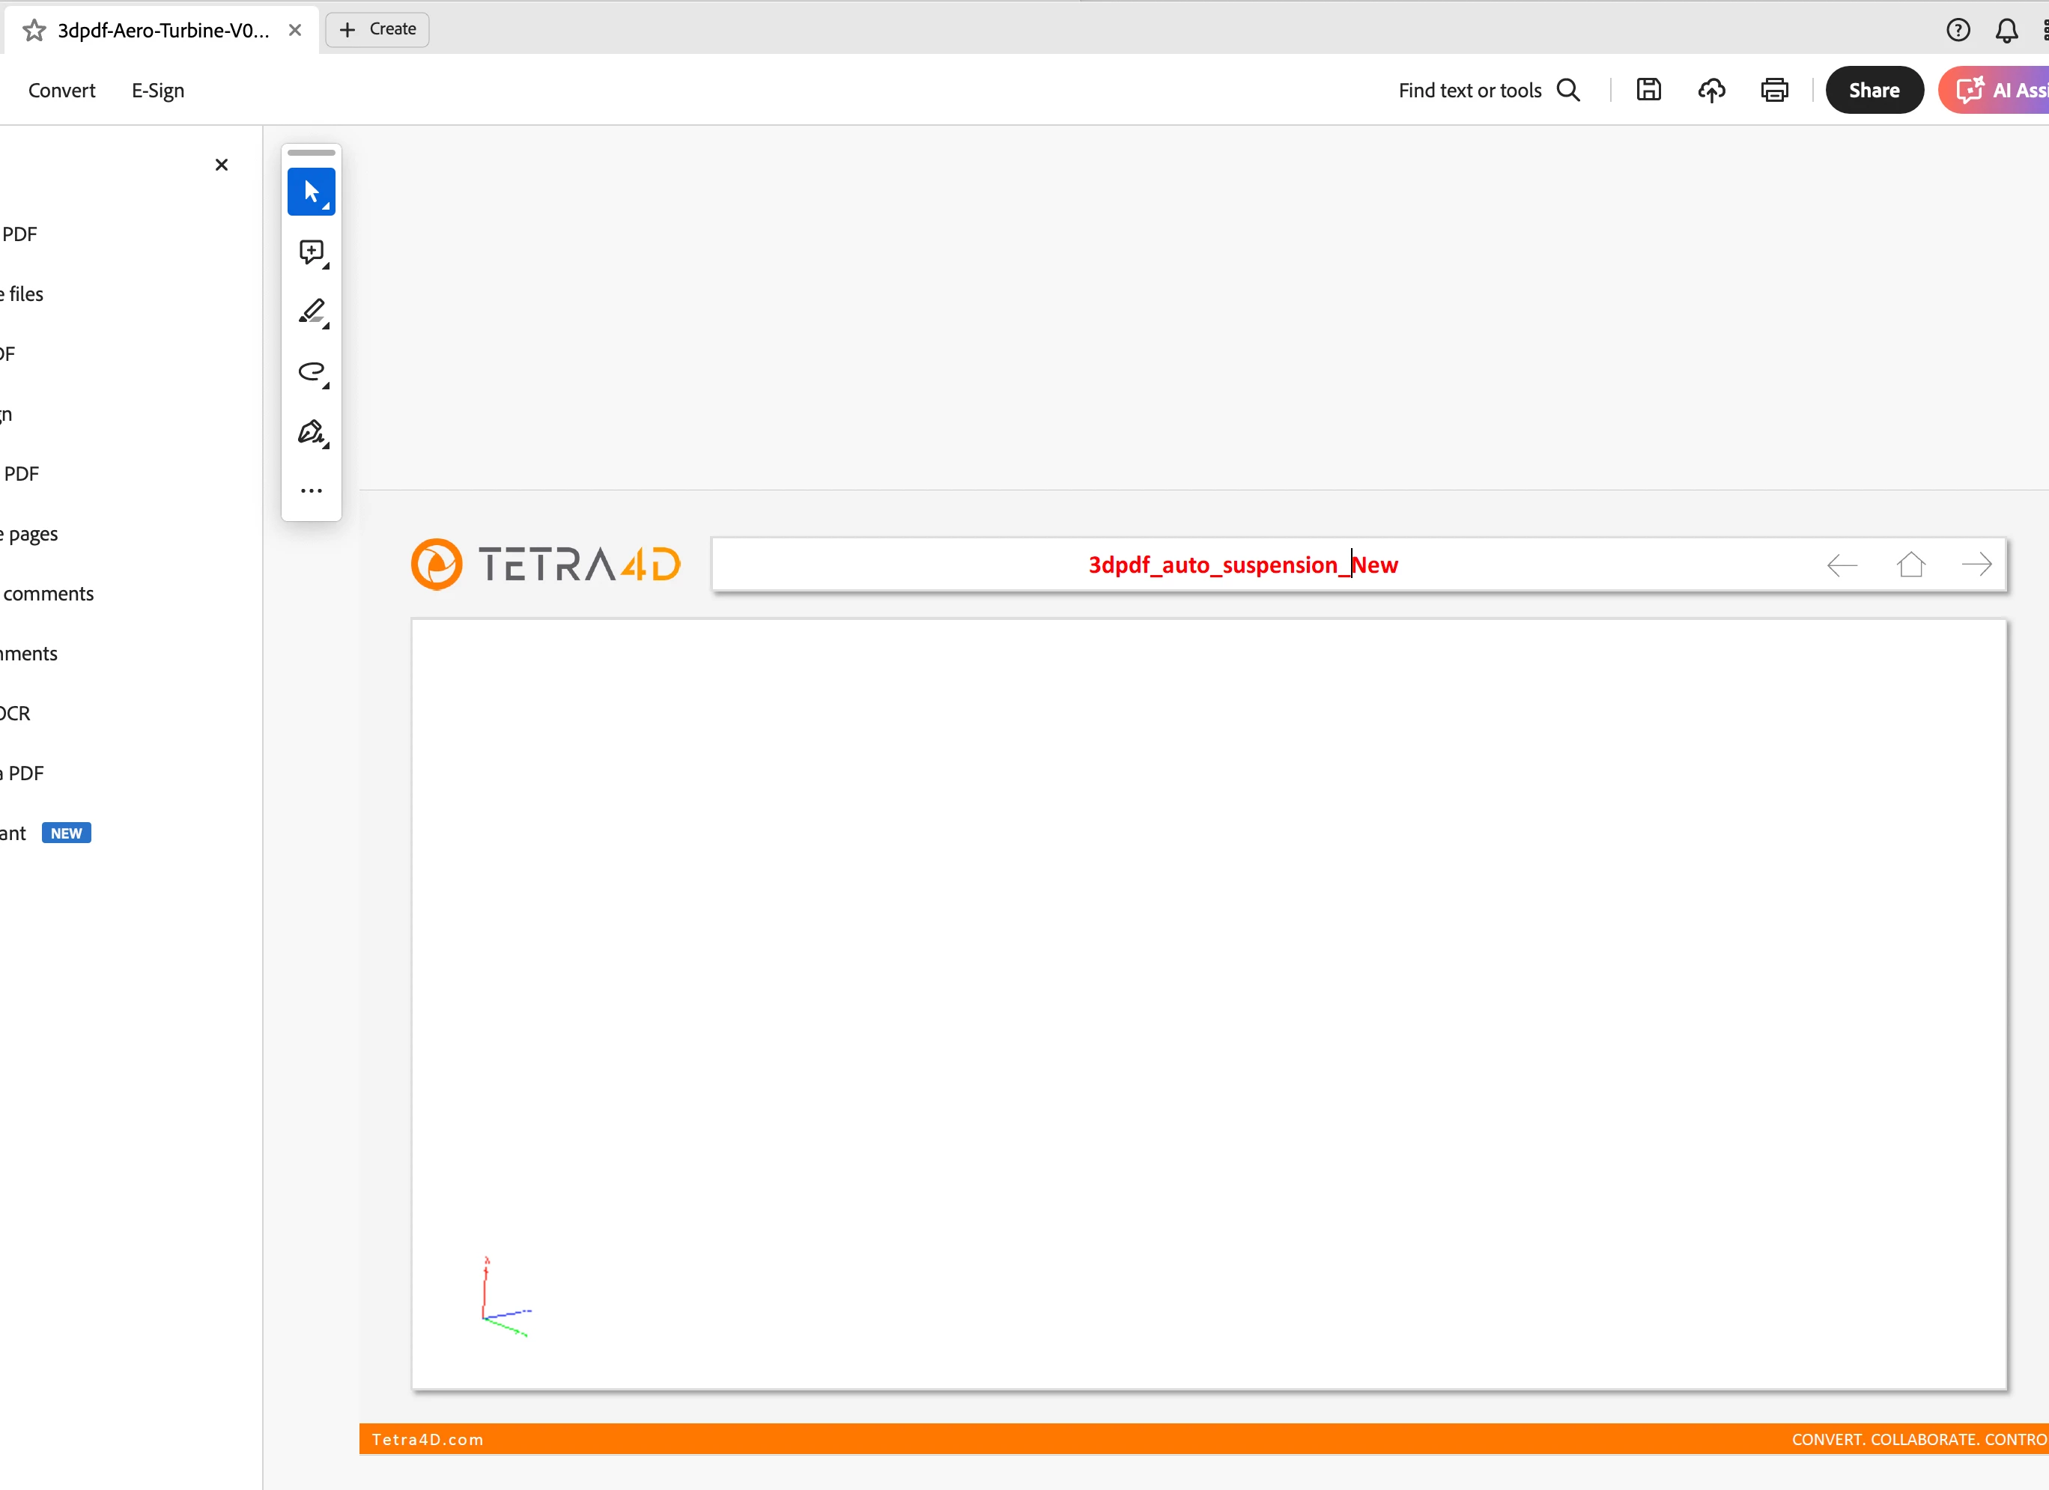Choose the highlight pen tool
This screenshot has height=1490, width=2049.
click(311, 311)
